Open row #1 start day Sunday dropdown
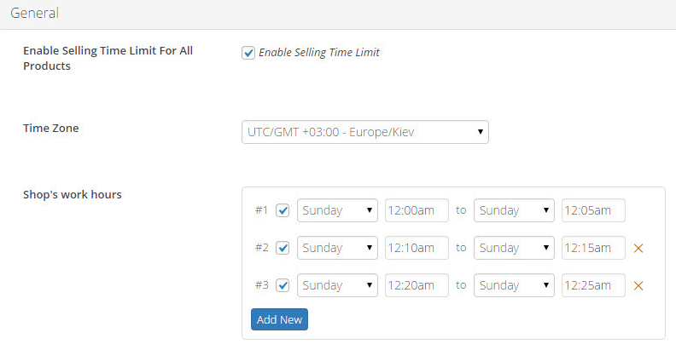 point(337,210)
